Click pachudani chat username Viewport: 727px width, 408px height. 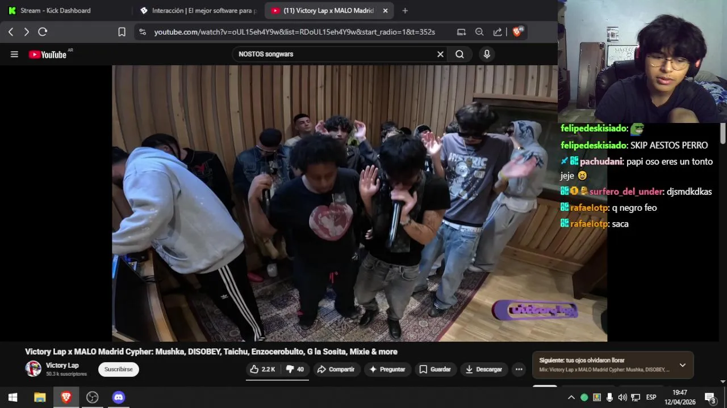[x=601, y=161]
